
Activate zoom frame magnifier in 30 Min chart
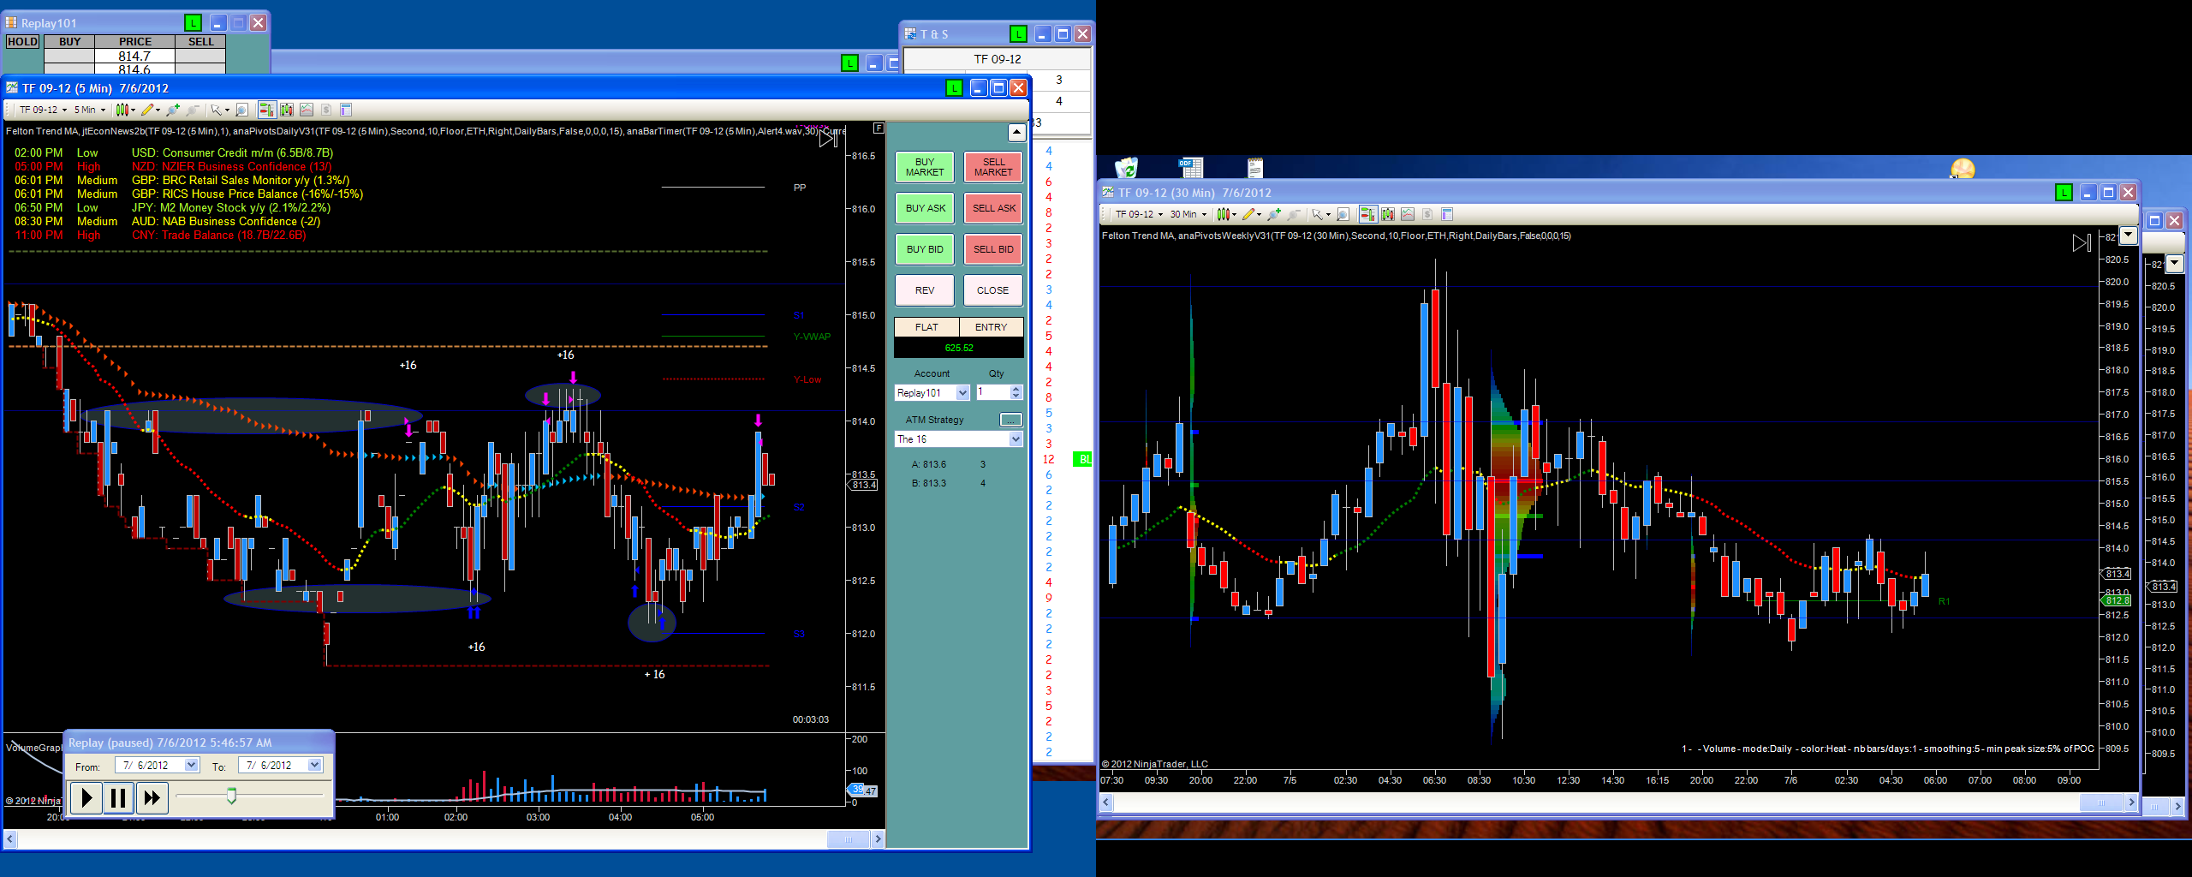(x=1343, y=214)
